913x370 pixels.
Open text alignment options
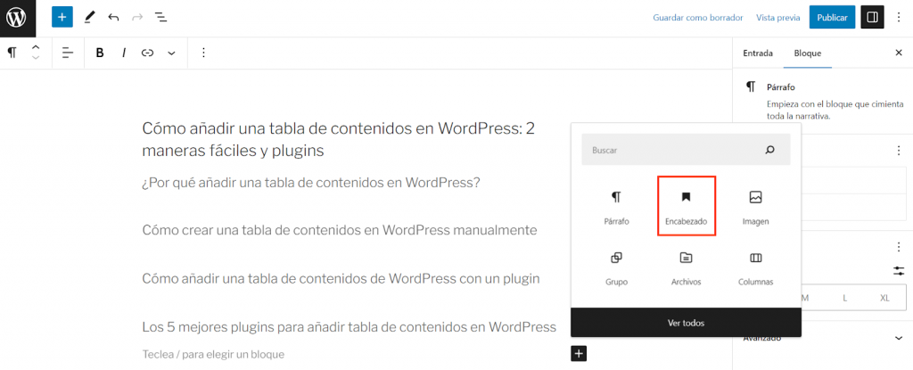(68, 53)
